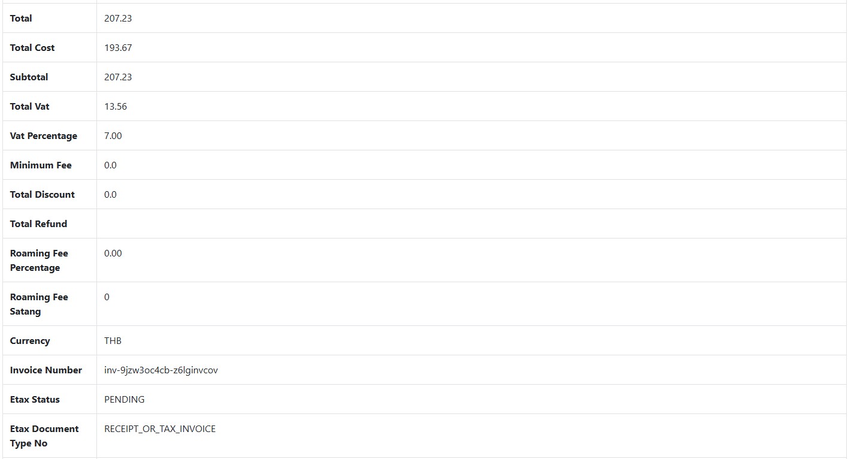This screenshot has width=848, height=459.
Task: Select the 7.00 VAT percentage value
Action: pos(113,136)
